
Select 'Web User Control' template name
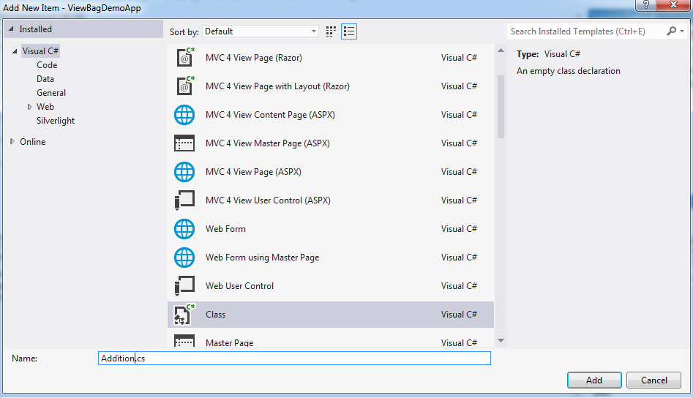(239, 286)
